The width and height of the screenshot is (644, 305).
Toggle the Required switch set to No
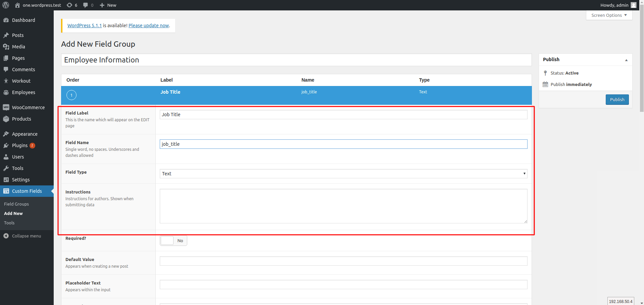174,241
